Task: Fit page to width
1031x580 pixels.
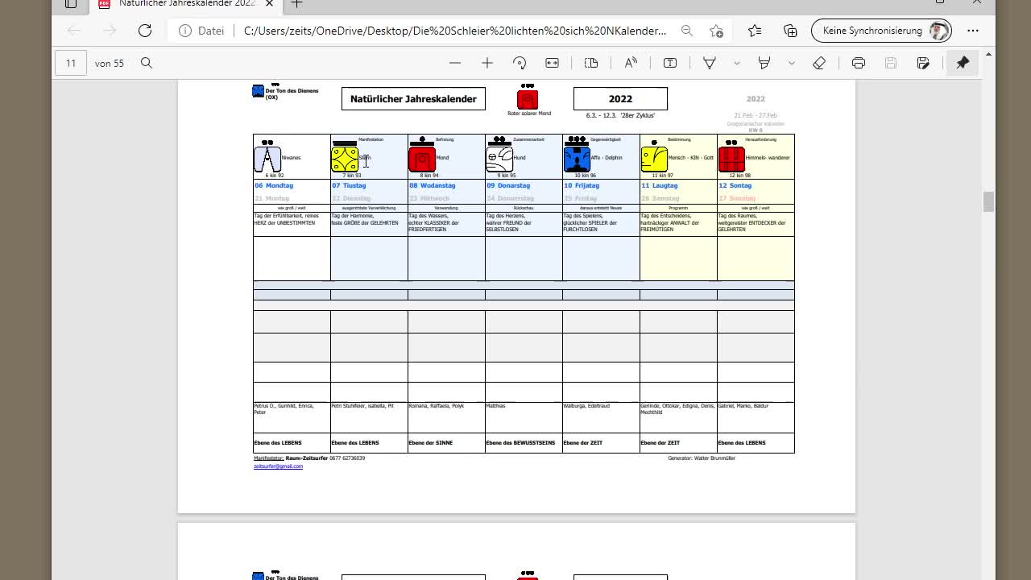Action: (x=553, y=63)
